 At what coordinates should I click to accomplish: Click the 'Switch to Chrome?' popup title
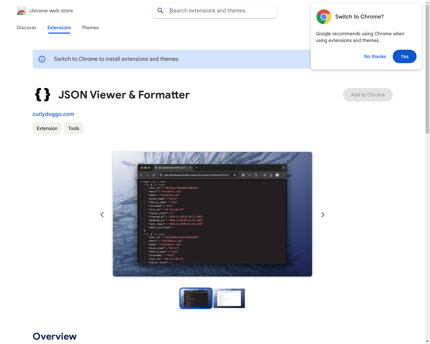[x=359, y=17]
